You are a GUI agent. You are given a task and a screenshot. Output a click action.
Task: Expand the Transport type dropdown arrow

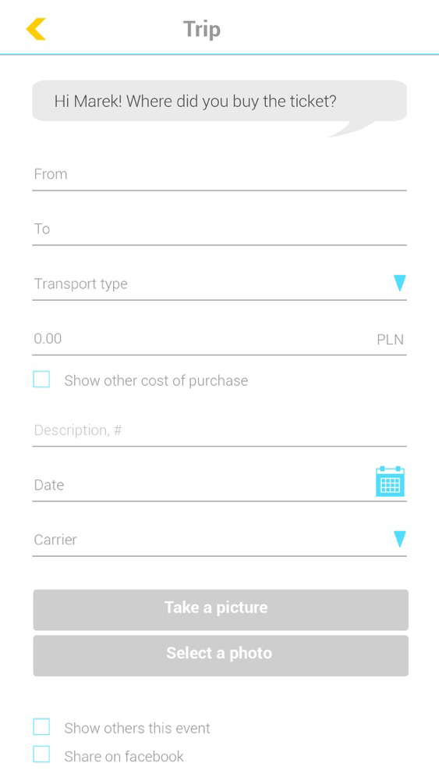[x=399, y=283]
